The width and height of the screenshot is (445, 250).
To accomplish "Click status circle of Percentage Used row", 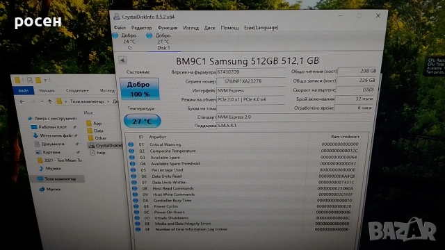I will tap(133, 169).
